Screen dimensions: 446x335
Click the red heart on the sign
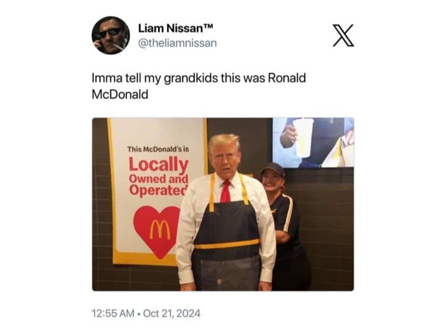[157, 231]
